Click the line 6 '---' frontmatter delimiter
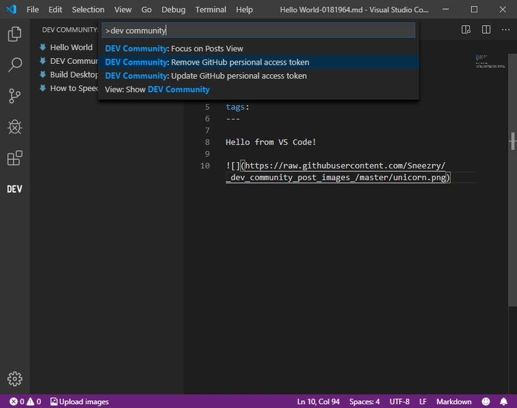517x408 pixels. (x=233, y=119)
